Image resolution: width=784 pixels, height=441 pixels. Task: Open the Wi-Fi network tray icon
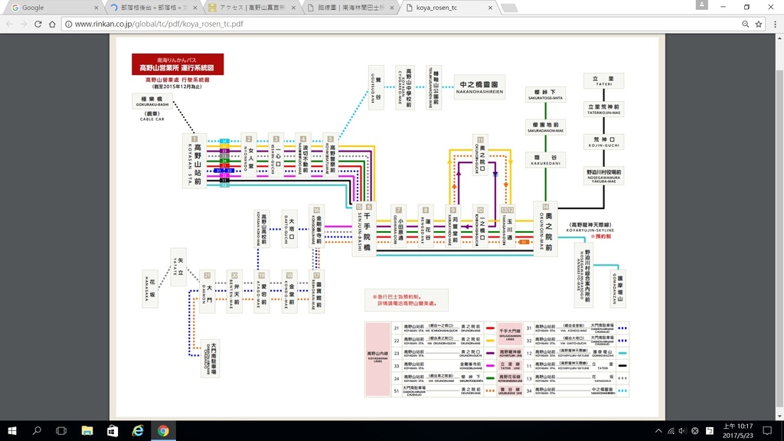671,430
